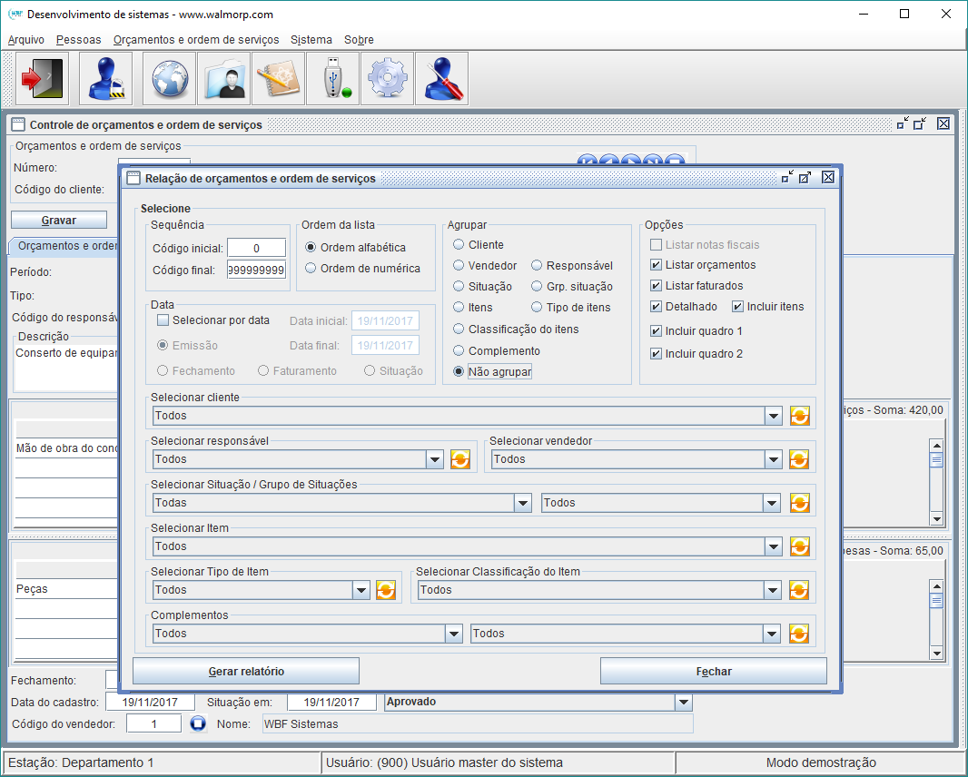The width and height of the screenshot is (968, 777).
Task: Expand the Selecionar cliente dropdown
Action: (773, 416)
